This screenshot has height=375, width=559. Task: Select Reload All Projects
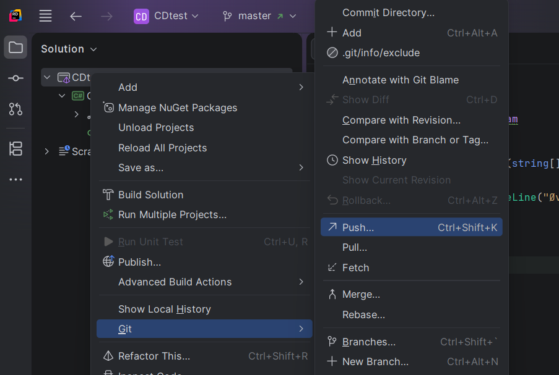204,148
